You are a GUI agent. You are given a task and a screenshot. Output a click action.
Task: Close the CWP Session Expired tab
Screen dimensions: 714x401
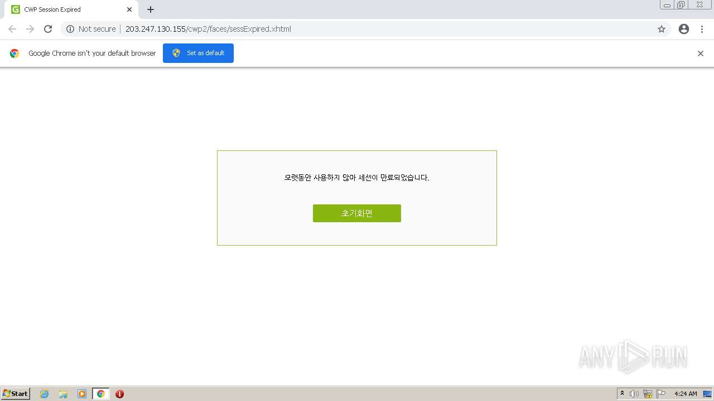click(129, 9)
